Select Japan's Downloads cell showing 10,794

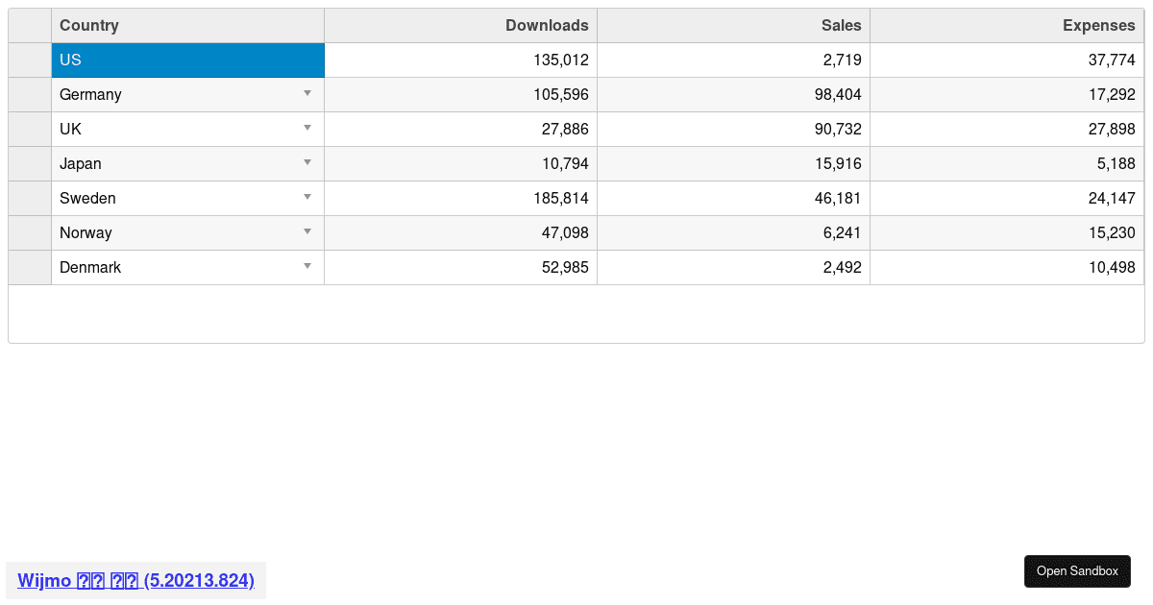coord(460,163)
